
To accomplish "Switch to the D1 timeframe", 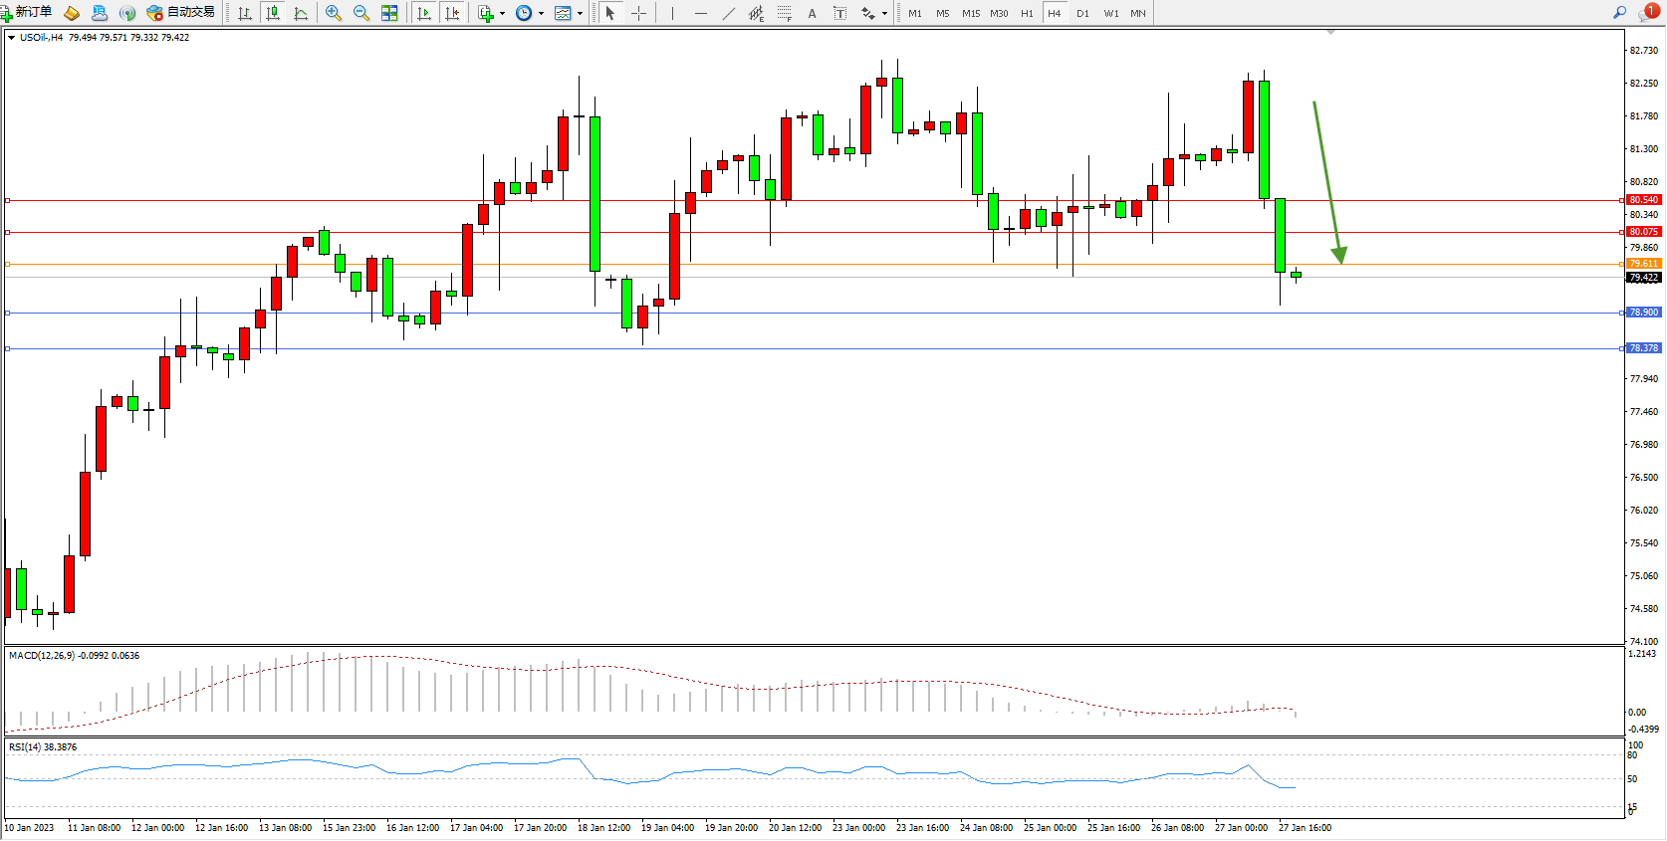I will pos(1082,13).
